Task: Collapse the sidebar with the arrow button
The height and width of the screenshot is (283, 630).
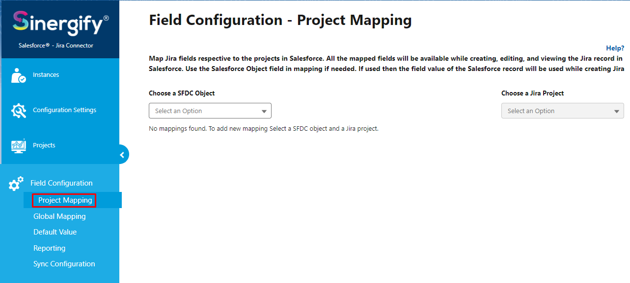Action: tap(122, 155)
